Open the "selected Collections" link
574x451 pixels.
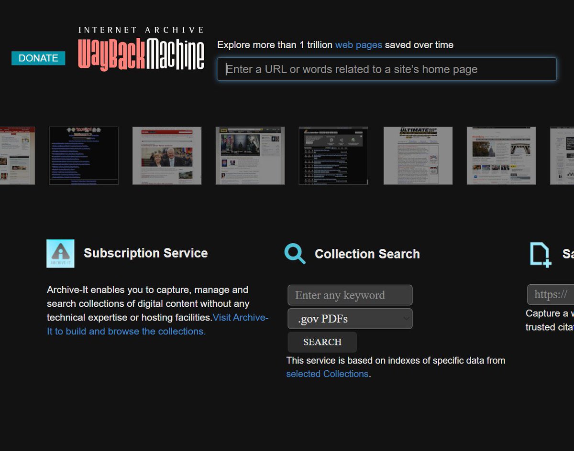[327, 374]
